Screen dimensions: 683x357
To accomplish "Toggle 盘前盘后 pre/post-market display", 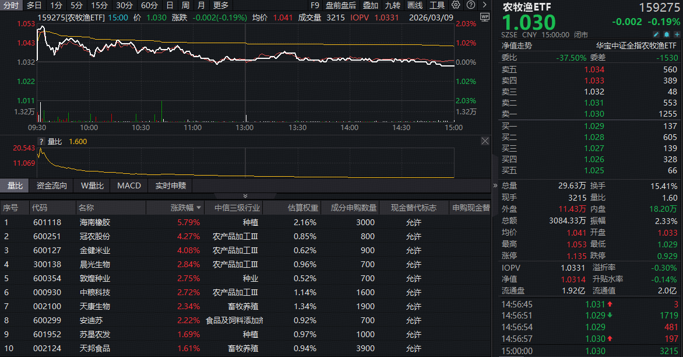I will 340,5.
